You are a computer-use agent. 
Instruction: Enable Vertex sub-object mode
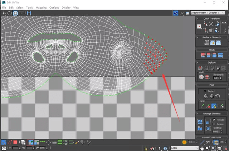(4, 142)
